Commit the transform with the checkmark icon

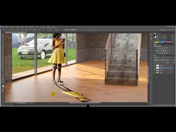coord(93,30)
